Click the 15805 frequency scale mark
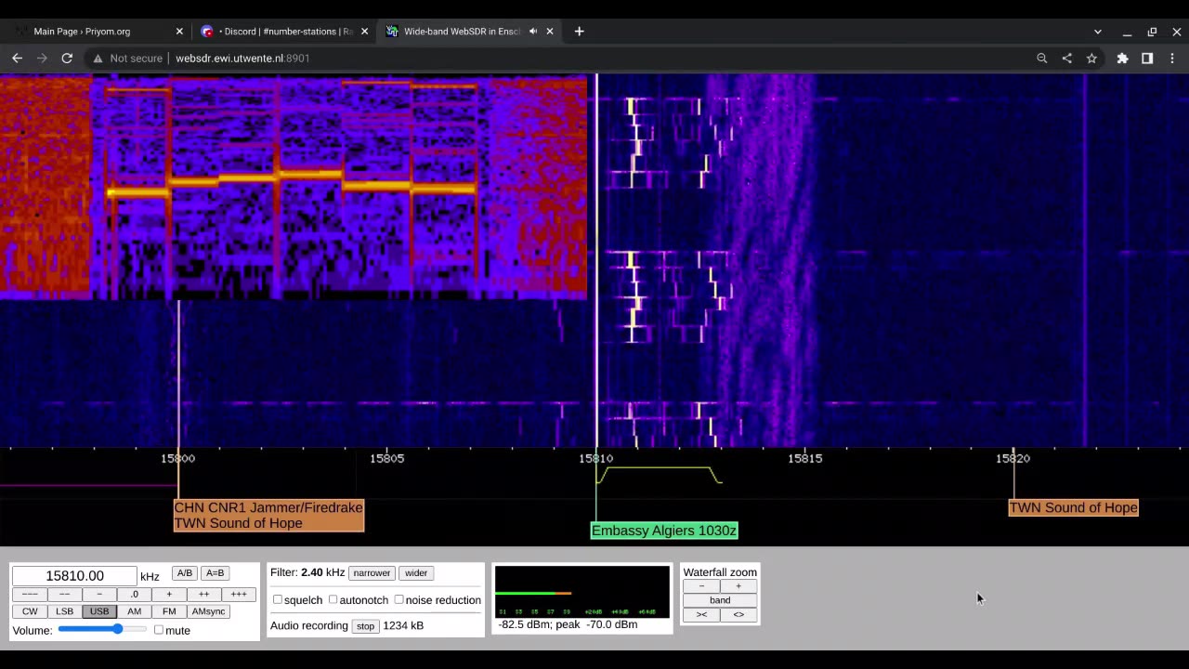This screenshot has width=1189, height=669. coord(386,458)
